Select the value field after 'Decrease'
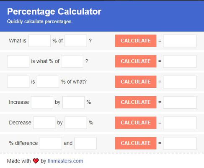Image resolution: width=204 pixels, height=168 pixels. point(44,123)
